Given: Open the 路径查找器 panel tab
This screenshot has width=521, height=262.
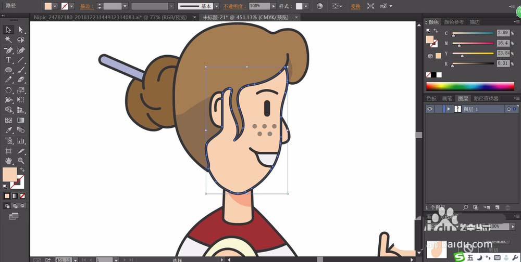Looking at the screenshot, I should pyautogui.click(x=486, y=98).
